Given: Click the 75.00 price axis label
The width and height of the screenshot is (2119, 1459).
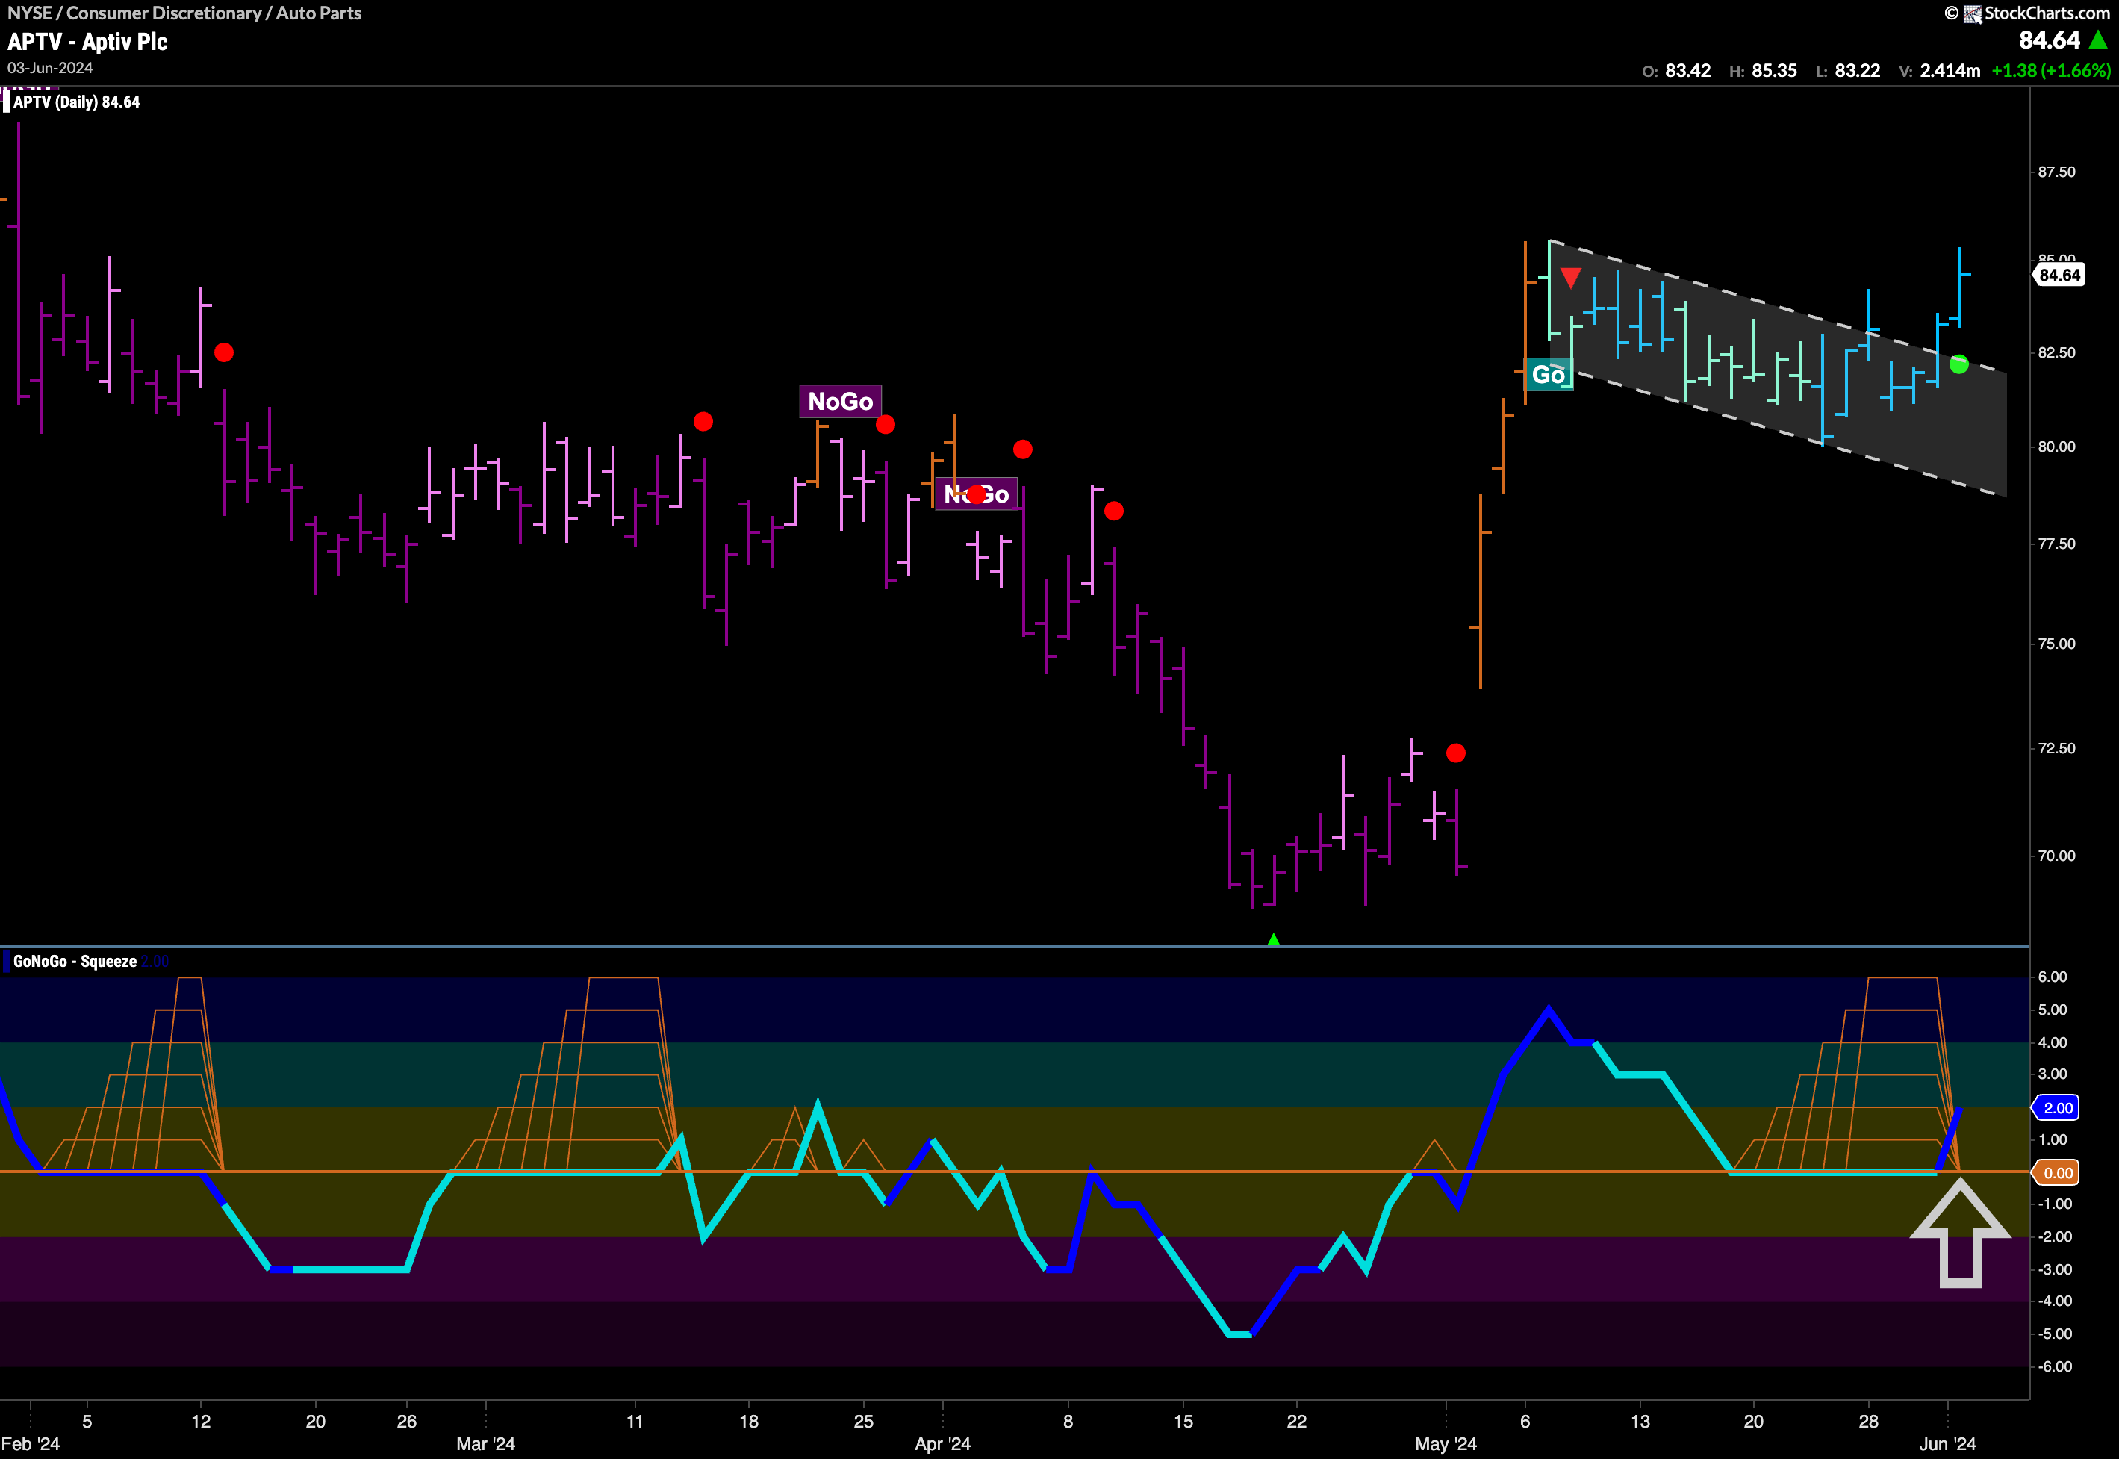Looking at the screenshot, I should pyautogui.click(x=2057, y=644).
